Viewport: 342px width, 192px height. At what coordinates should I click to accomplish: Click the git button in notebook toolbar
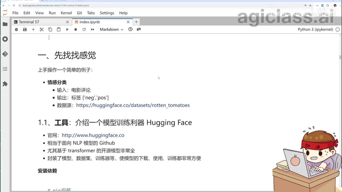coord(139,29)
